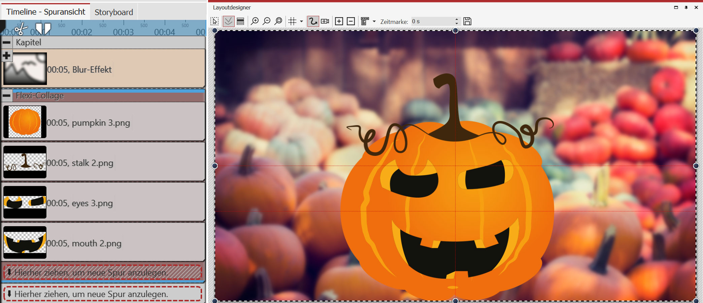The width and height of the screenshot is (703, 303).
Task: Collapse the Kapitel track
Action: 6,42
